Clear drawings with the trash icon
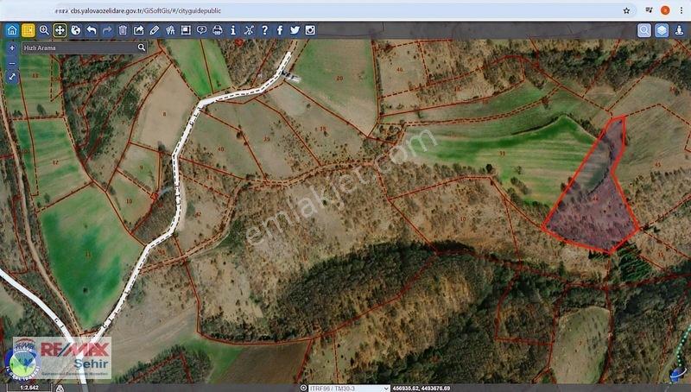This screenshot has width=691, height=392. click(x=123, y=30)
